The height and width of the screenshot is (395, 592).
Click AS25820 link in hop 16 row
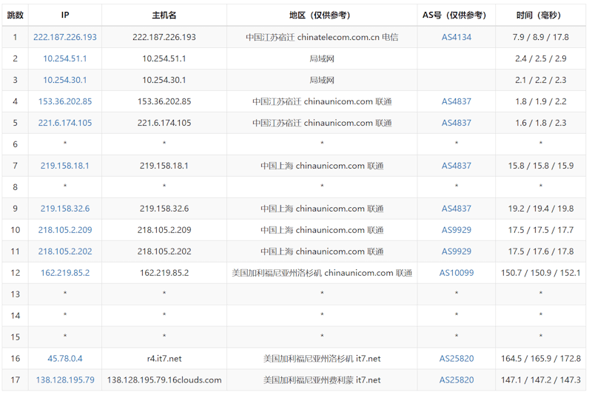coord(457,359)
